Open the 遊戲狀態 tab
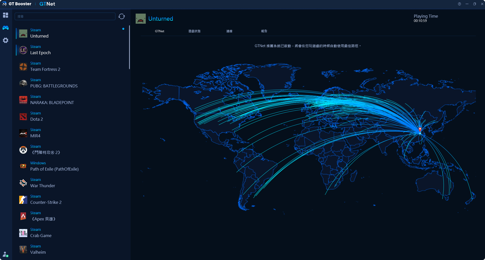This screenshot has height=260, width=485. point(194,31)
